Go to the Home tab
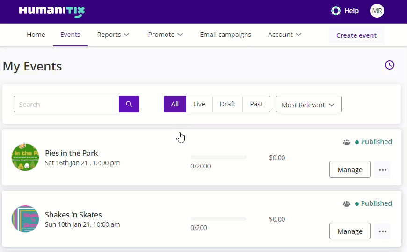The height and width of the screenshot is (252, 407). click(36, 35)
